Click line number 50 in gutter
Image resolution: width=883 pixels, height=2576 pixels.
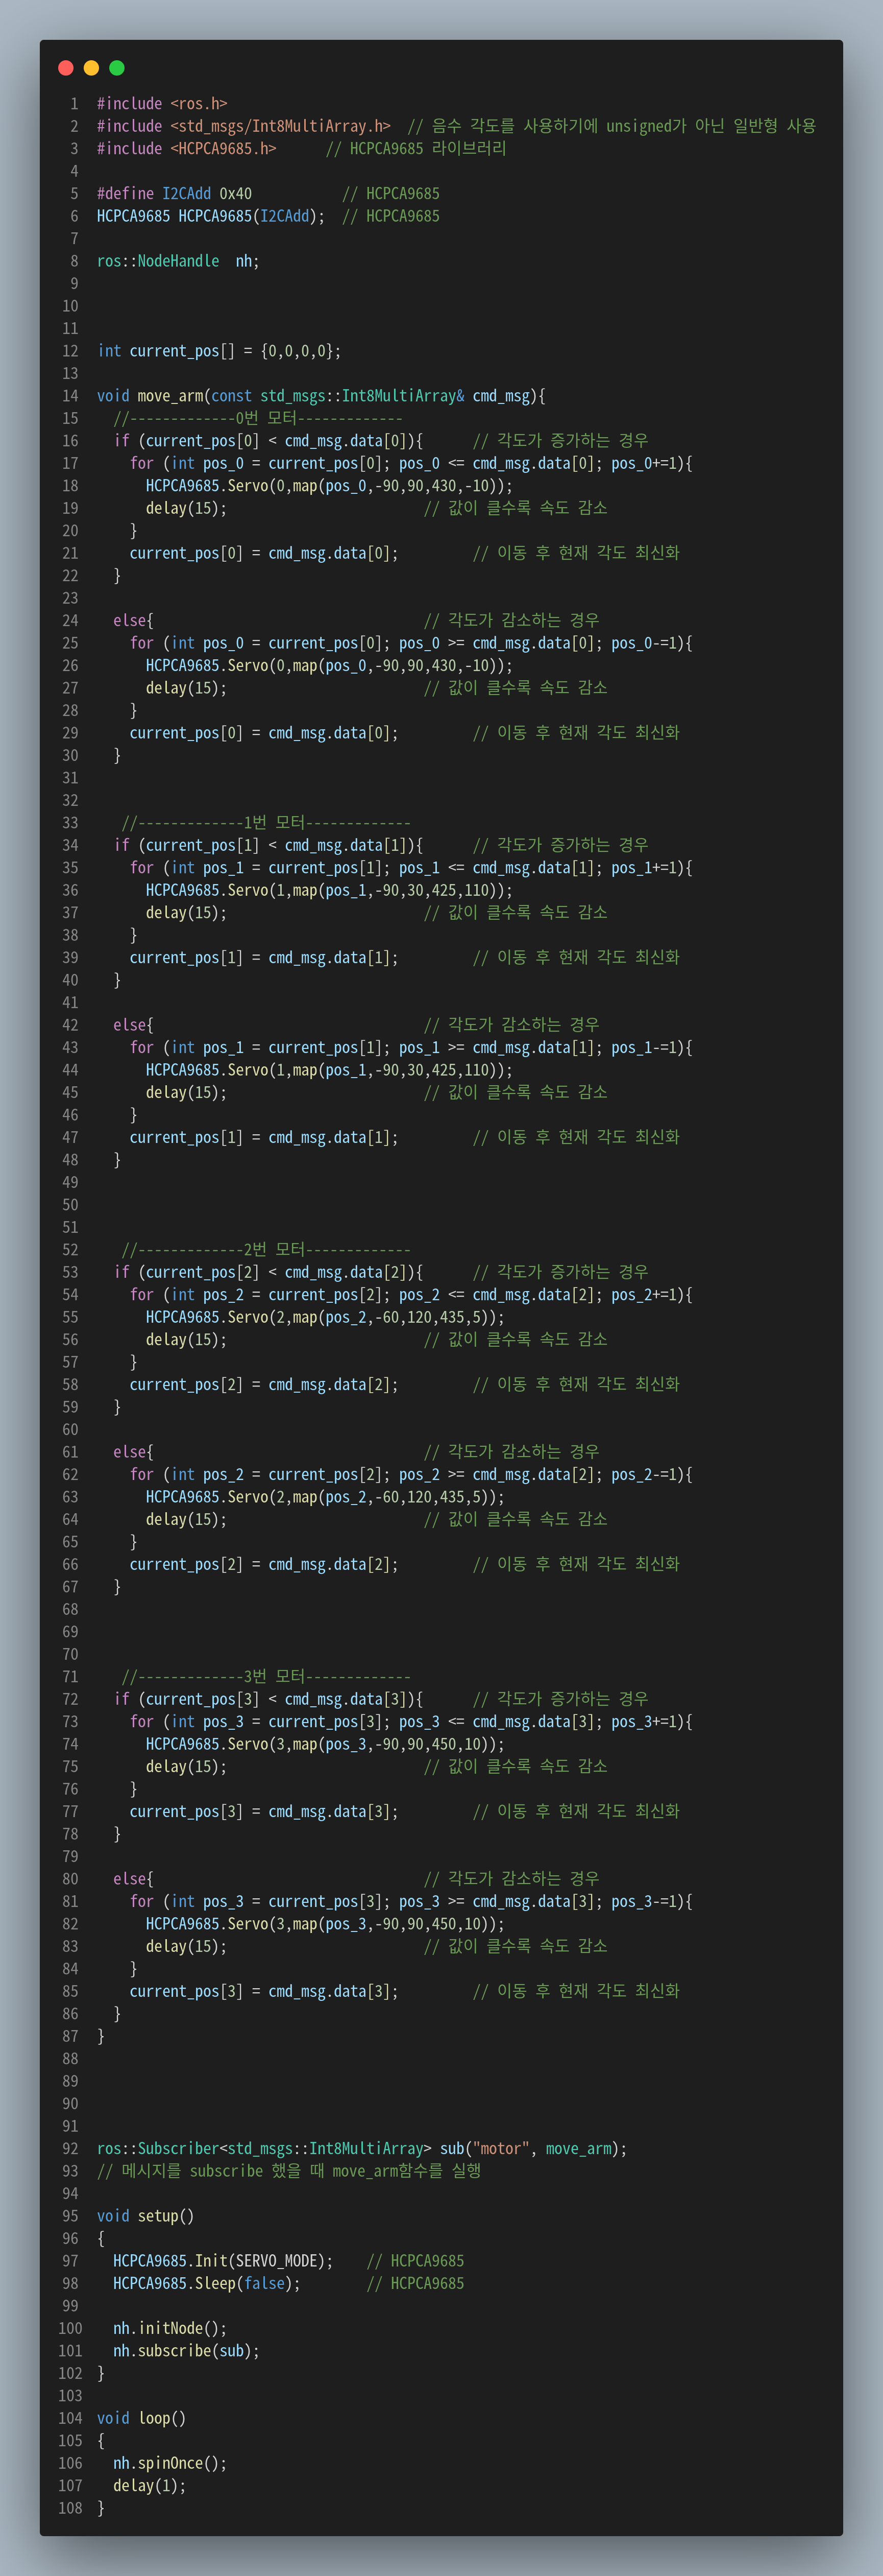pyautogui.click(x=71, y=1205)
